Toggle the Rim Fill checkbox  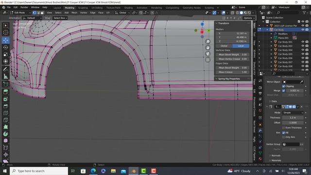click(283, 133)
